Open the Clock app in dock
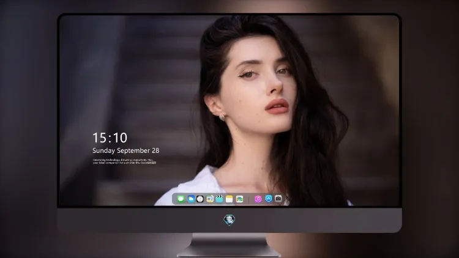 pos(200,199)
